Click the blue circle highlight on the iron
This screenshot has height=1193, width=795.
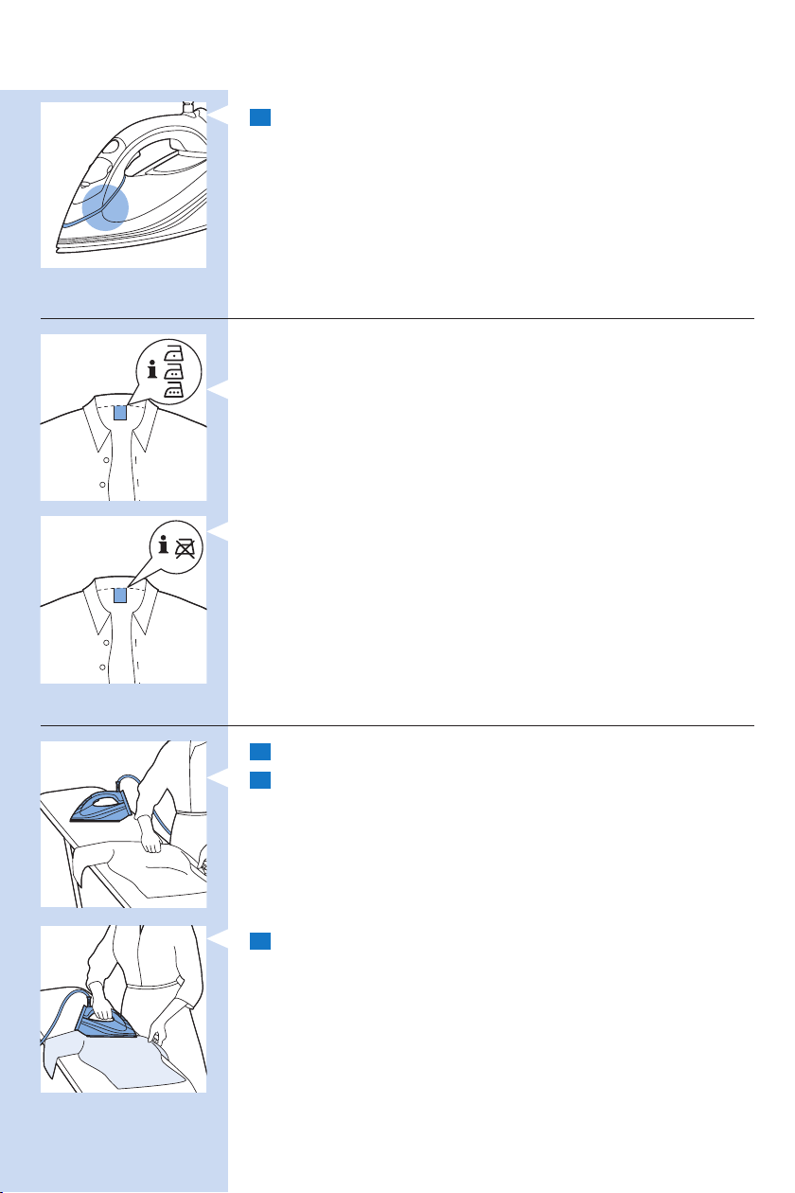[103, 206]
